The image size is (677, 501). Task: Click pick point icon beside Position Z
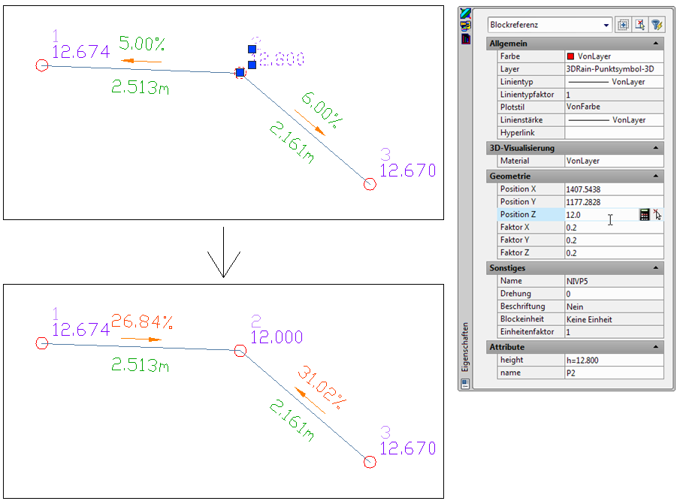[657, 215]
